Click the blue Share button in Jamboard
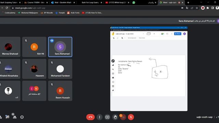Viewport: 219px width, 123px height. coord(178,34)
